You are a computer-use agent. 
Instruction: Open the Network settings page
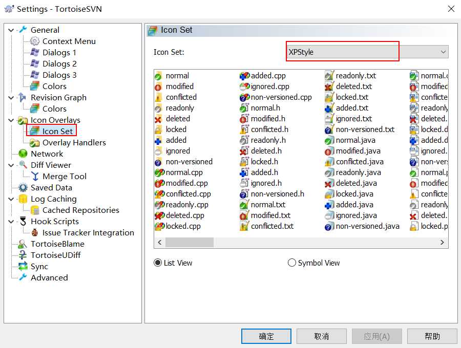47,154
